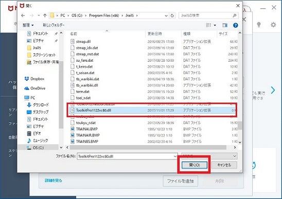Click 新しいフォルダー button
The width and height of the screenshot is (282, 199).
point(54,25)
